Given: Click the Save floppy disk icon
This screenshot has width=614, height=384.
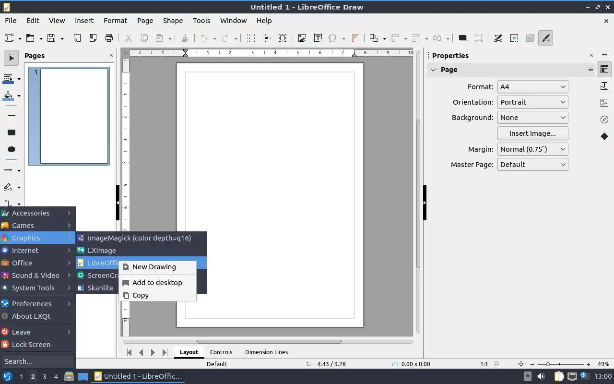Looking at the screenshot, I should point(51,38).
